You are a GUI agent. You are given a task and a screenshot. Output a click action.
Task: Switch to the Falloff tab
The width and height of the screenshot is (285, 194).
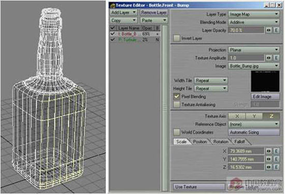tap(239, 142)
